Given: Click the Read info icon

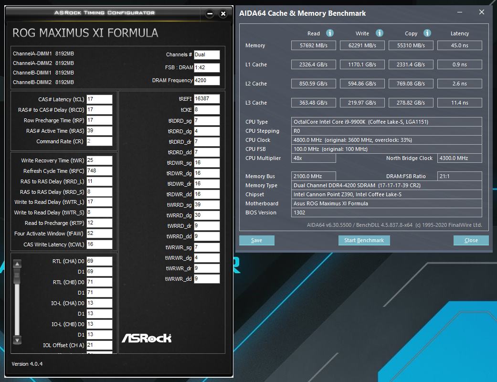Looking at the screenshot, I should pyautogui.click(x=329, y=33).
